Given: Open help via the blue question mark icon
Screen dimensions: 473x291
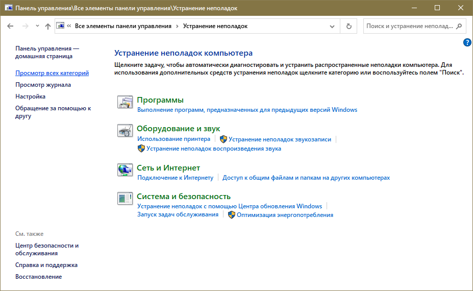Looking at the screenshot, I should point(467,42).
